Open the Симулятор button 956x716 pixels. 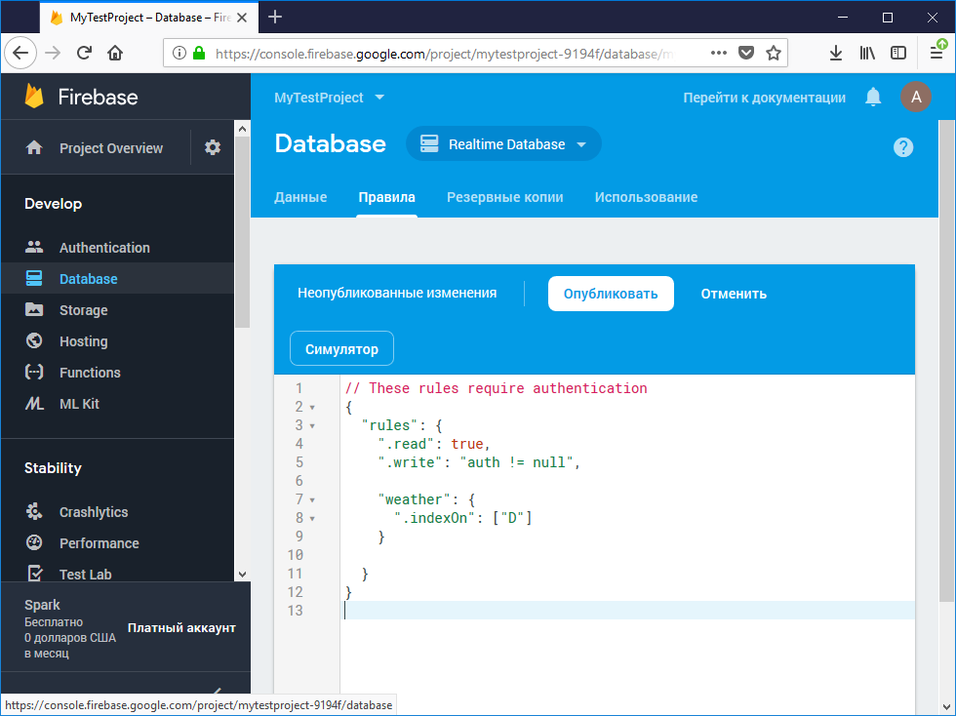tap(341, 349)
